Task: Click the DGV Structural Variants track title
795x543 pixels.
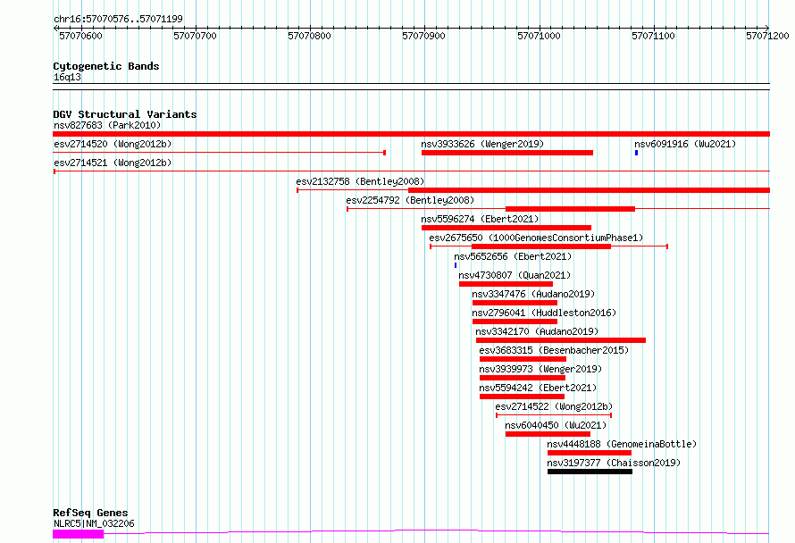Action: point(125,114)
